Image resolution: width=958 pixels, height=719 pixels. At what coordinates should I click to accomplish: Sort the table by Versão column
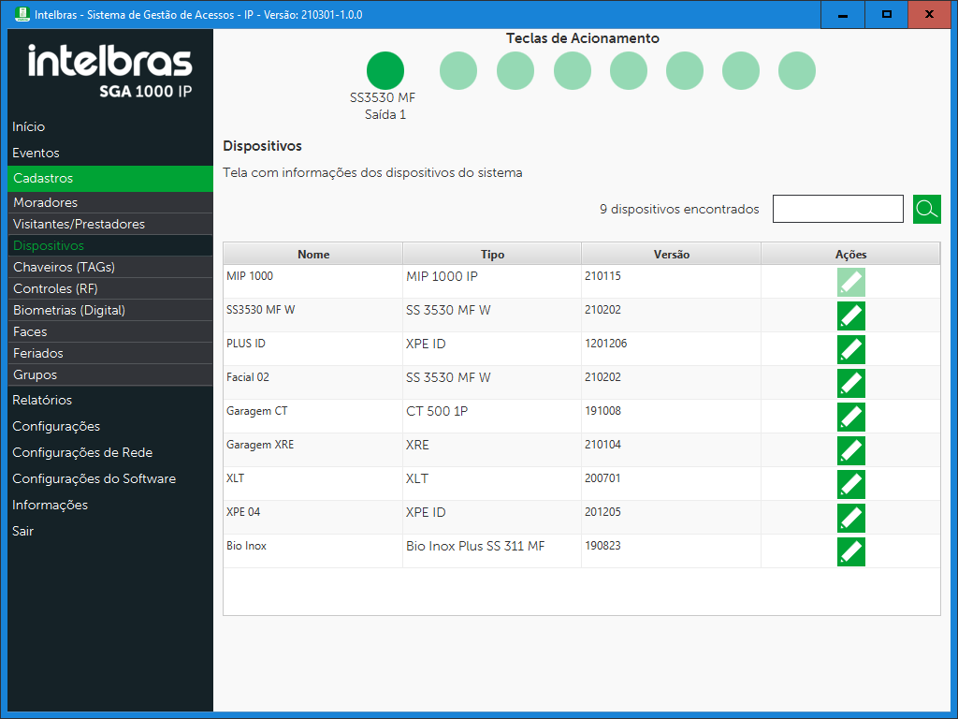click(x=671, y=255)
